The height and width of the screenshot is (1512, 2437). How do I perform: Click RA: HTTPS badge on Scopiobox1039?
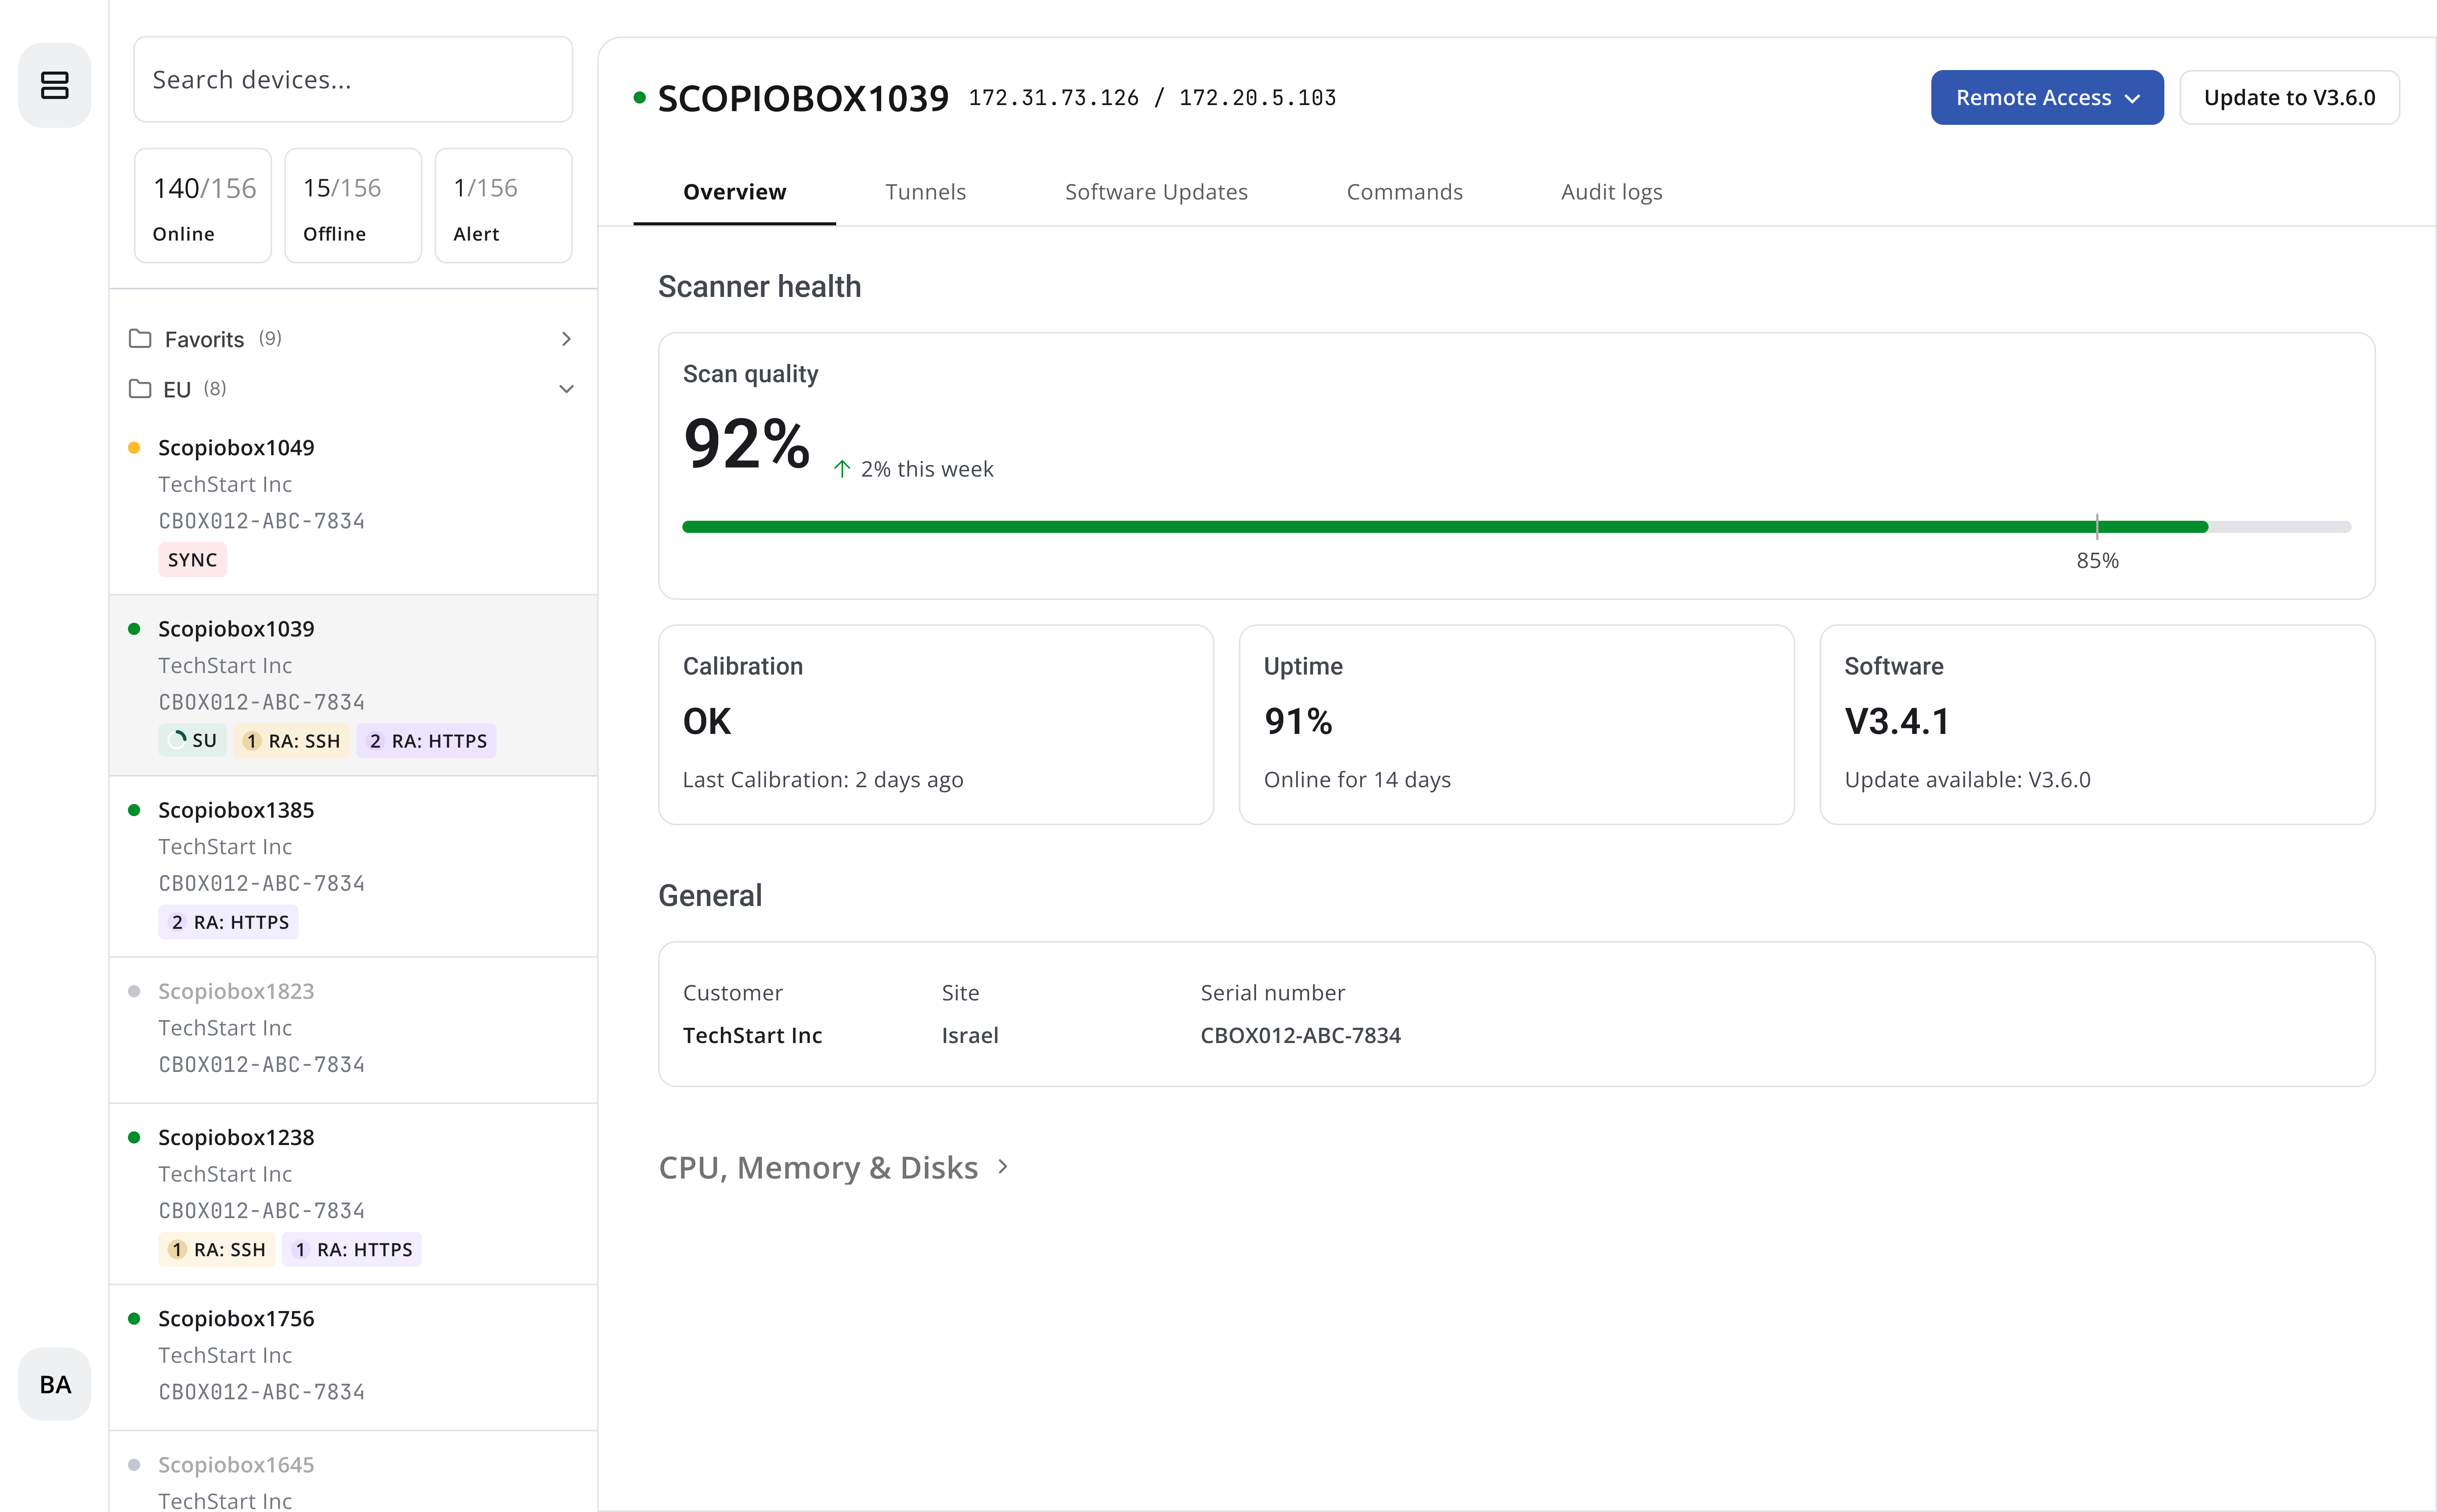426,741
